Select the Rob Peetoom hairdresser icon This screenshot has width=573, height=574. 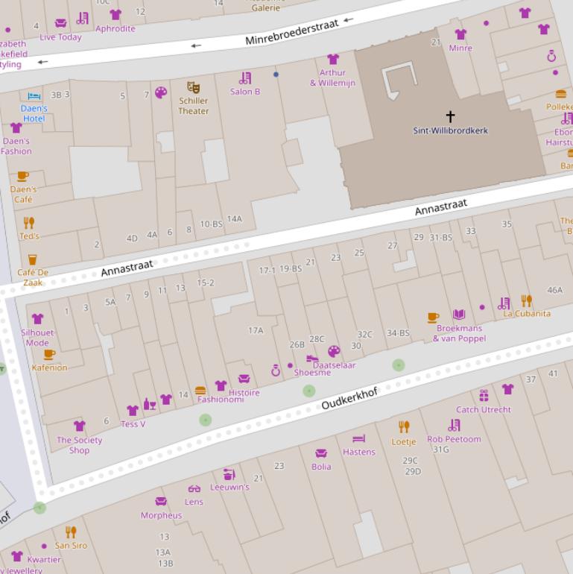click(454, 426)
